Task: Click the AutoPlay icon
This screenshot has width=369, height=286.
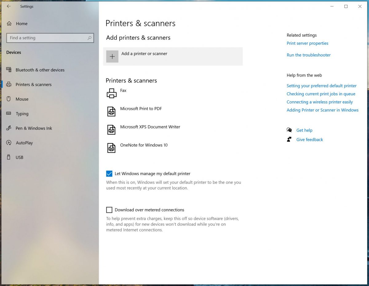Action: [9, 143]
